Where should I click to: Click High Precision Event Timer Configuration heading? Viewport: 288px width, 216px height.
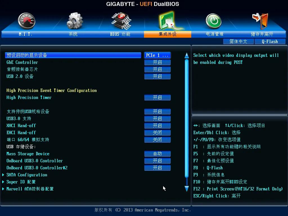[x=52, y=90]
